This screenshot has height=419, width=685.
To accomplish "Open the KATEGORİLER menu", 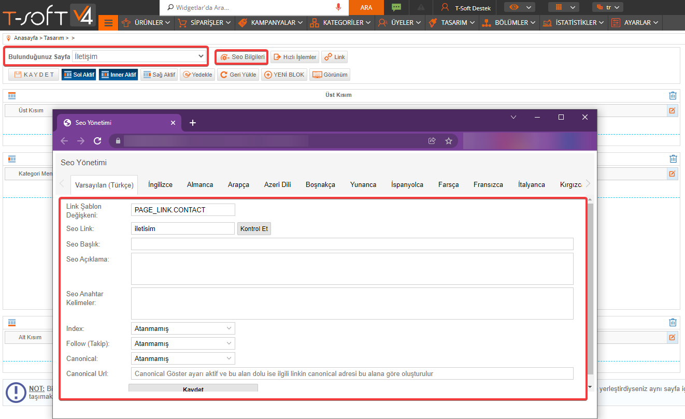I will 340,23.
